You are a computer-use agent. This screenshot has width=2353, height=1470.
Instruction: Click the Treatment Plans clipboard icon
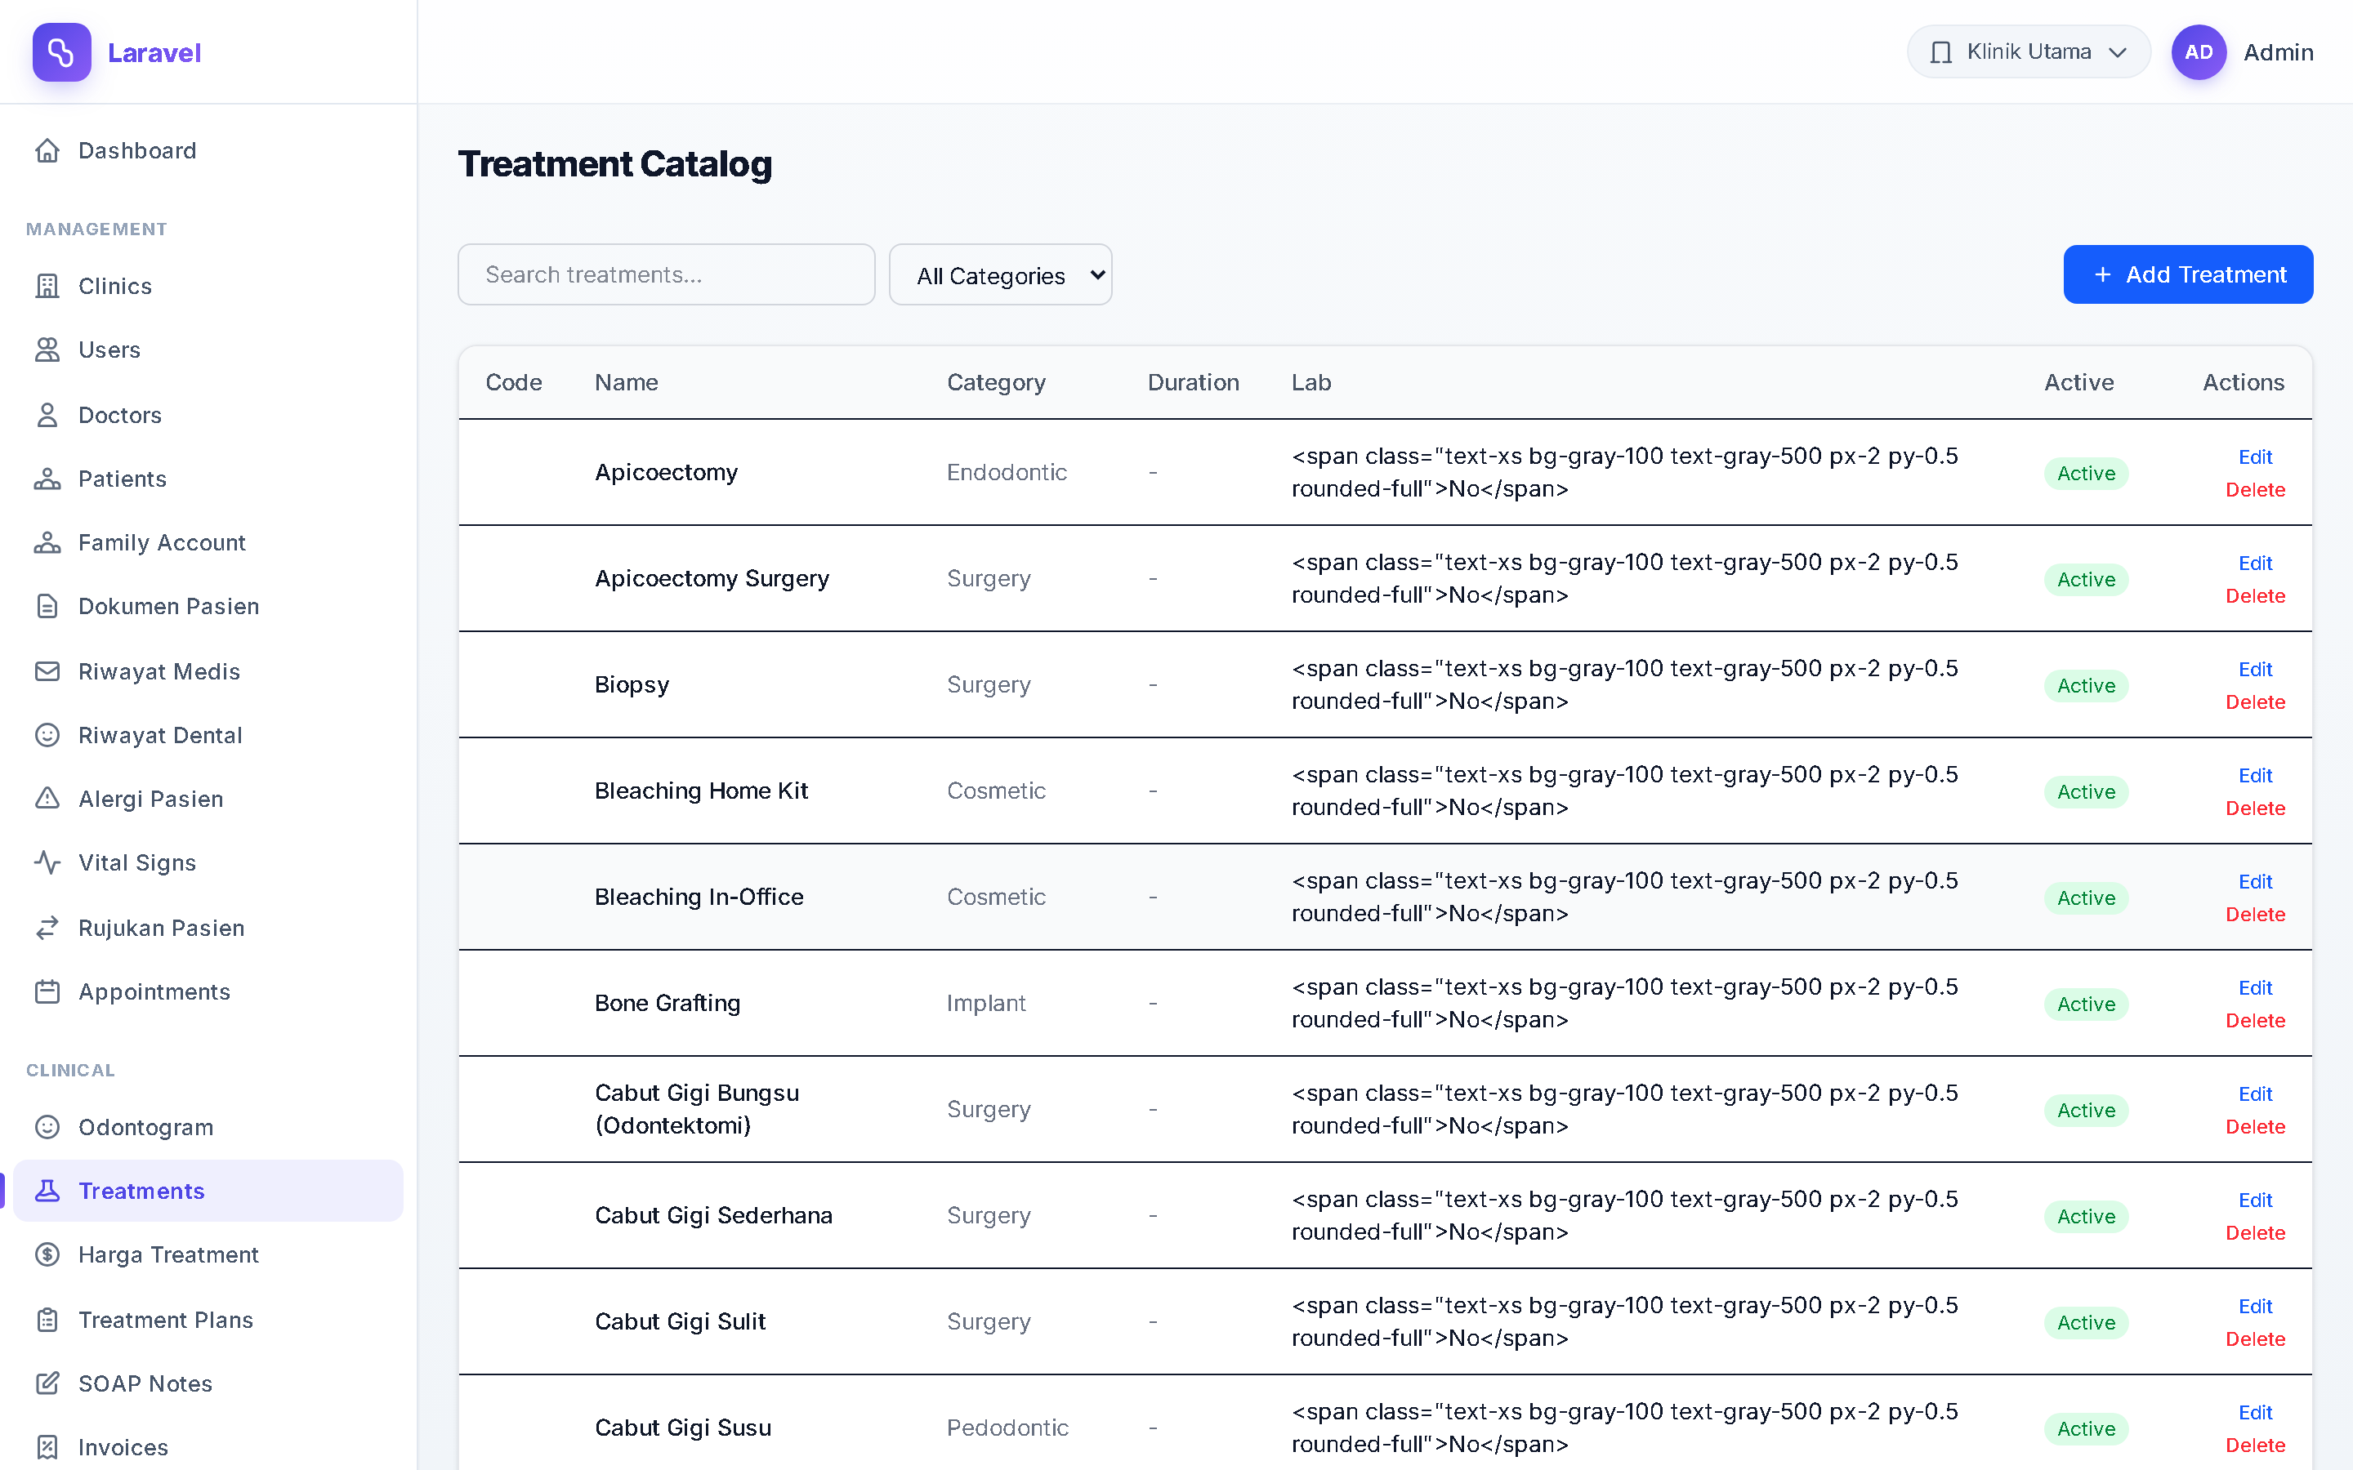[47, 1321]
